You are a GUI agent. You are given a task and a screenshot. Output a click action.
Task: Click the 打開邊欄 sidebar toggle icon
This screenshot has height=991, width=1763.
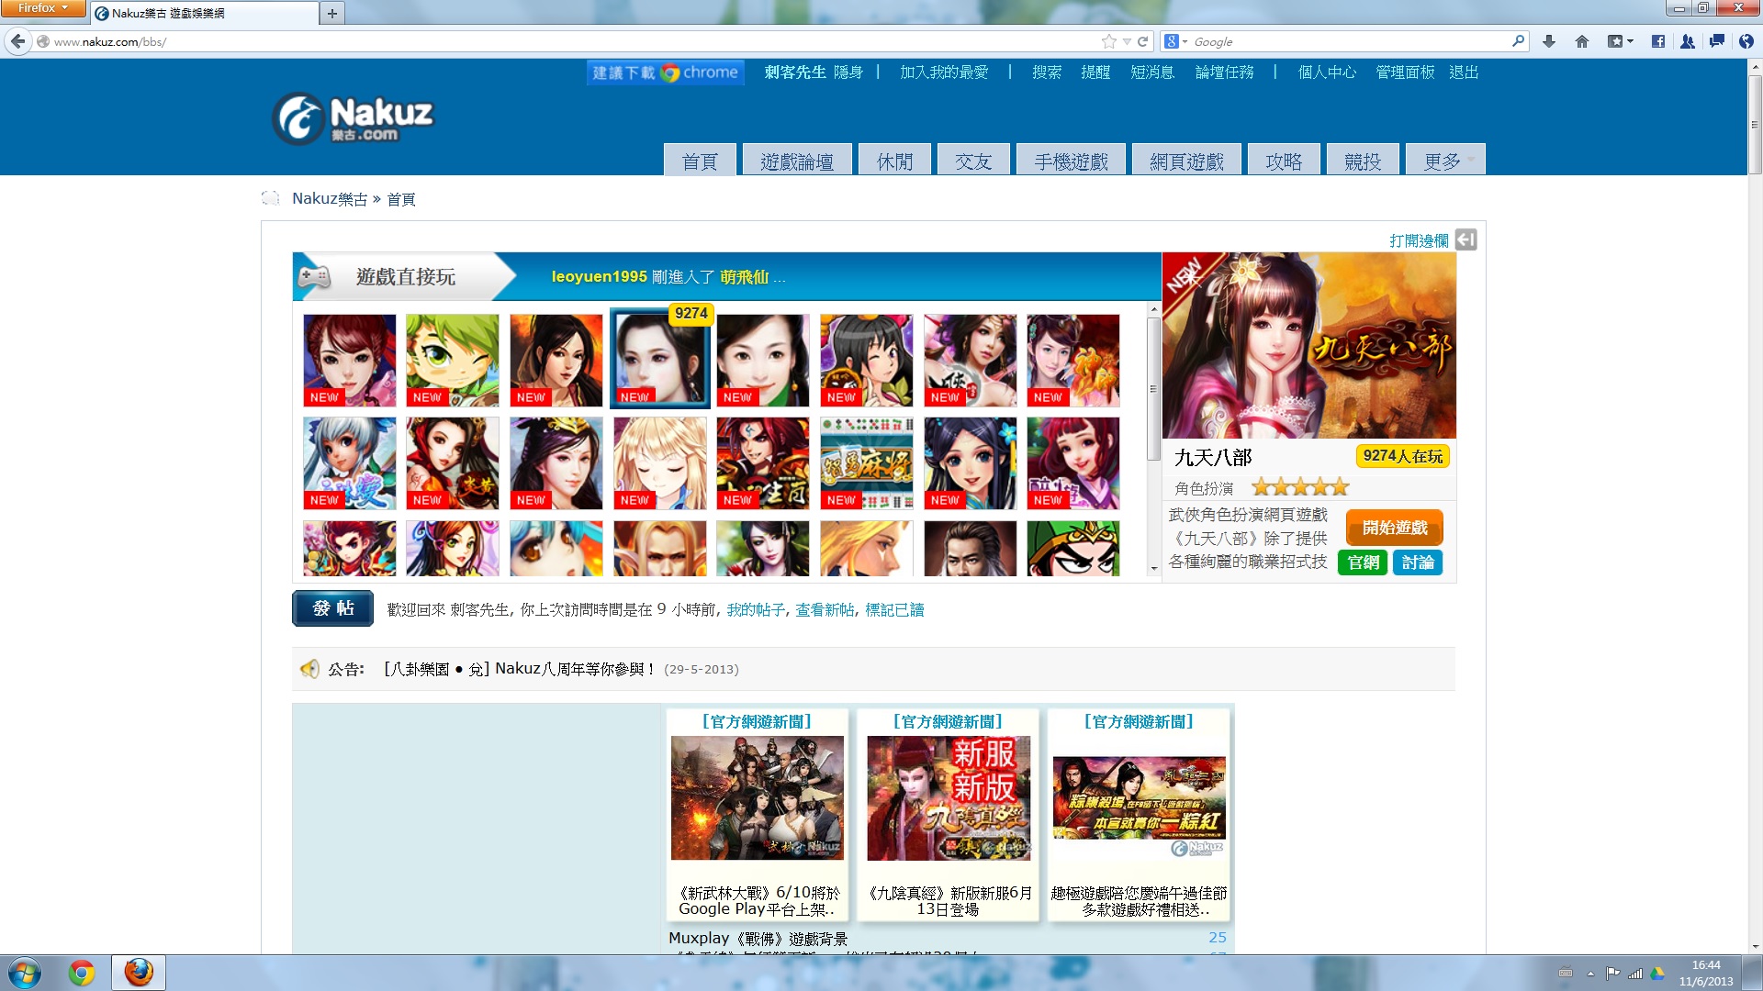tap(1466, 239)
